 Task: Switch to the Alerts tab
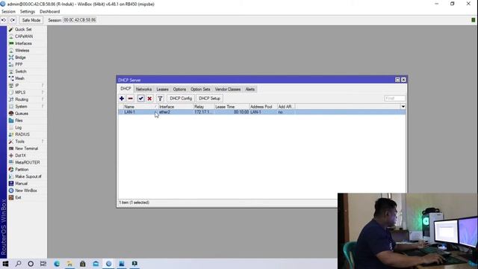point(250,90)
